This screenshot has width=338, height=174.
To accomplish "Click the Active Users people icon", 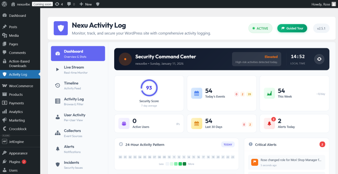I will click(124, 123).
